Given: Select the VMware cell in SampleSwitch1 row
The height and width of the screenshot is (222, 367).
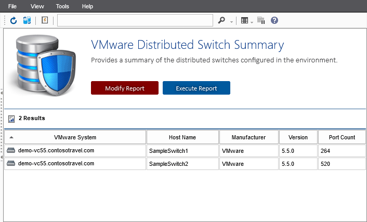Looking at the screenshot, I should coord(249,151).
